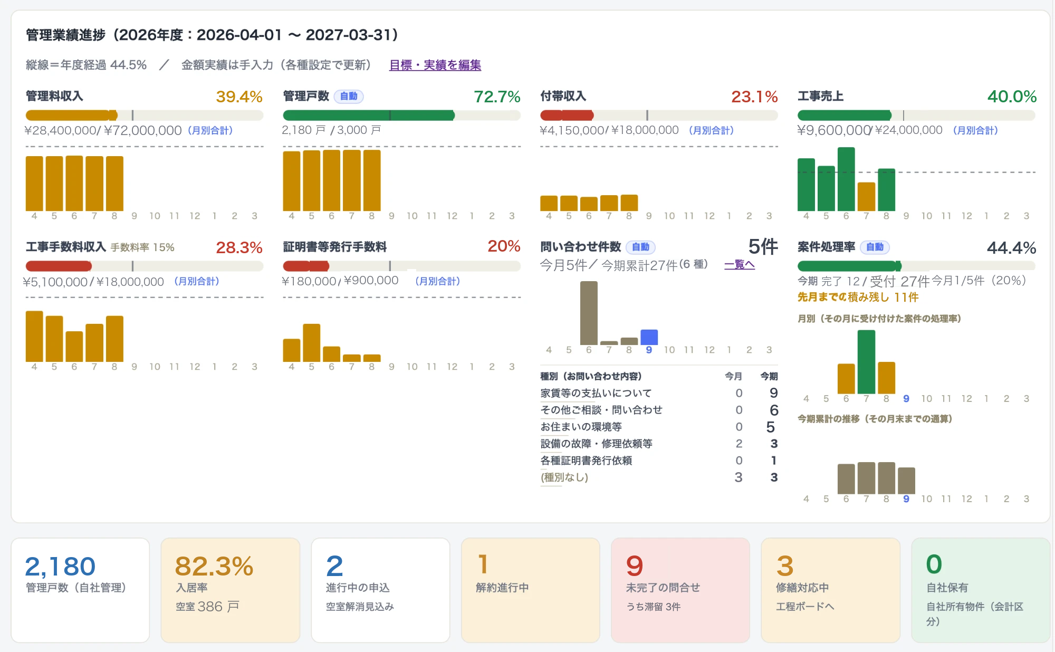The image size is (1055, 652).
Task: Click 空室 386 戸 text
Action: [x=207, y=607]
